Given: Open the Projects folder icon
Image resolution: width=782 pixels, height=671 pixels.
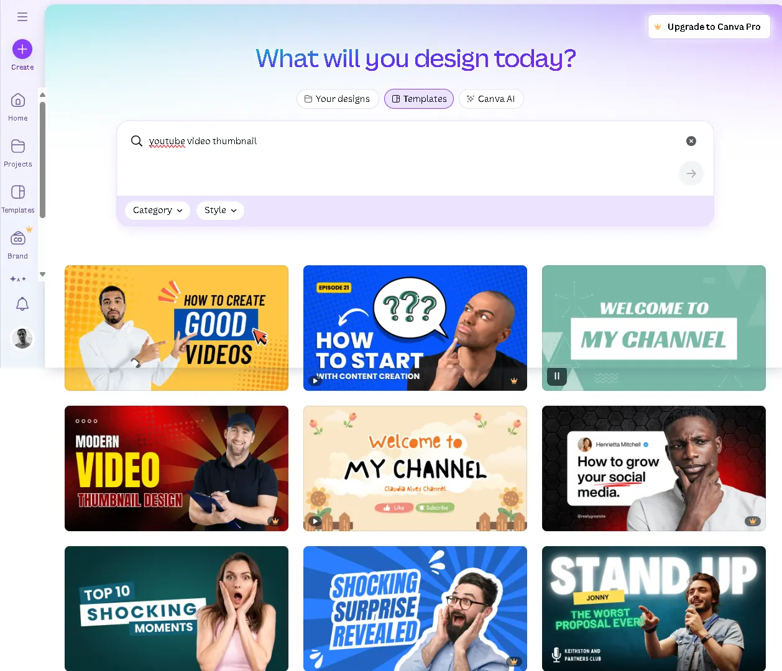Looking at the screenshot, I should 18,153.
